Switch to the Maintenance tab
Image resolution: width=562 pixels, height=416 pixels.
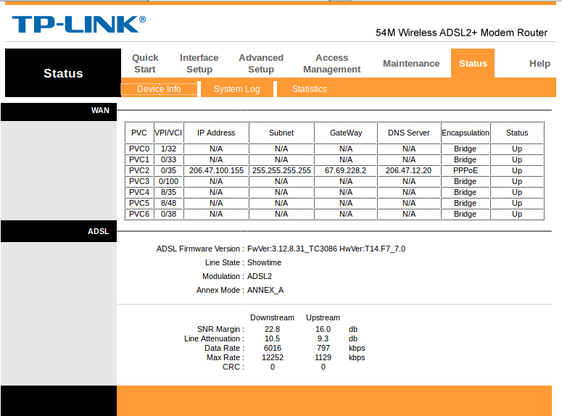(411, 64)
